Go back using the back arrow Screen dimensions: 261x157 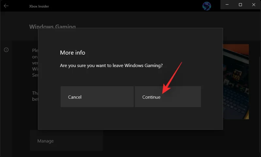(6, 6)
